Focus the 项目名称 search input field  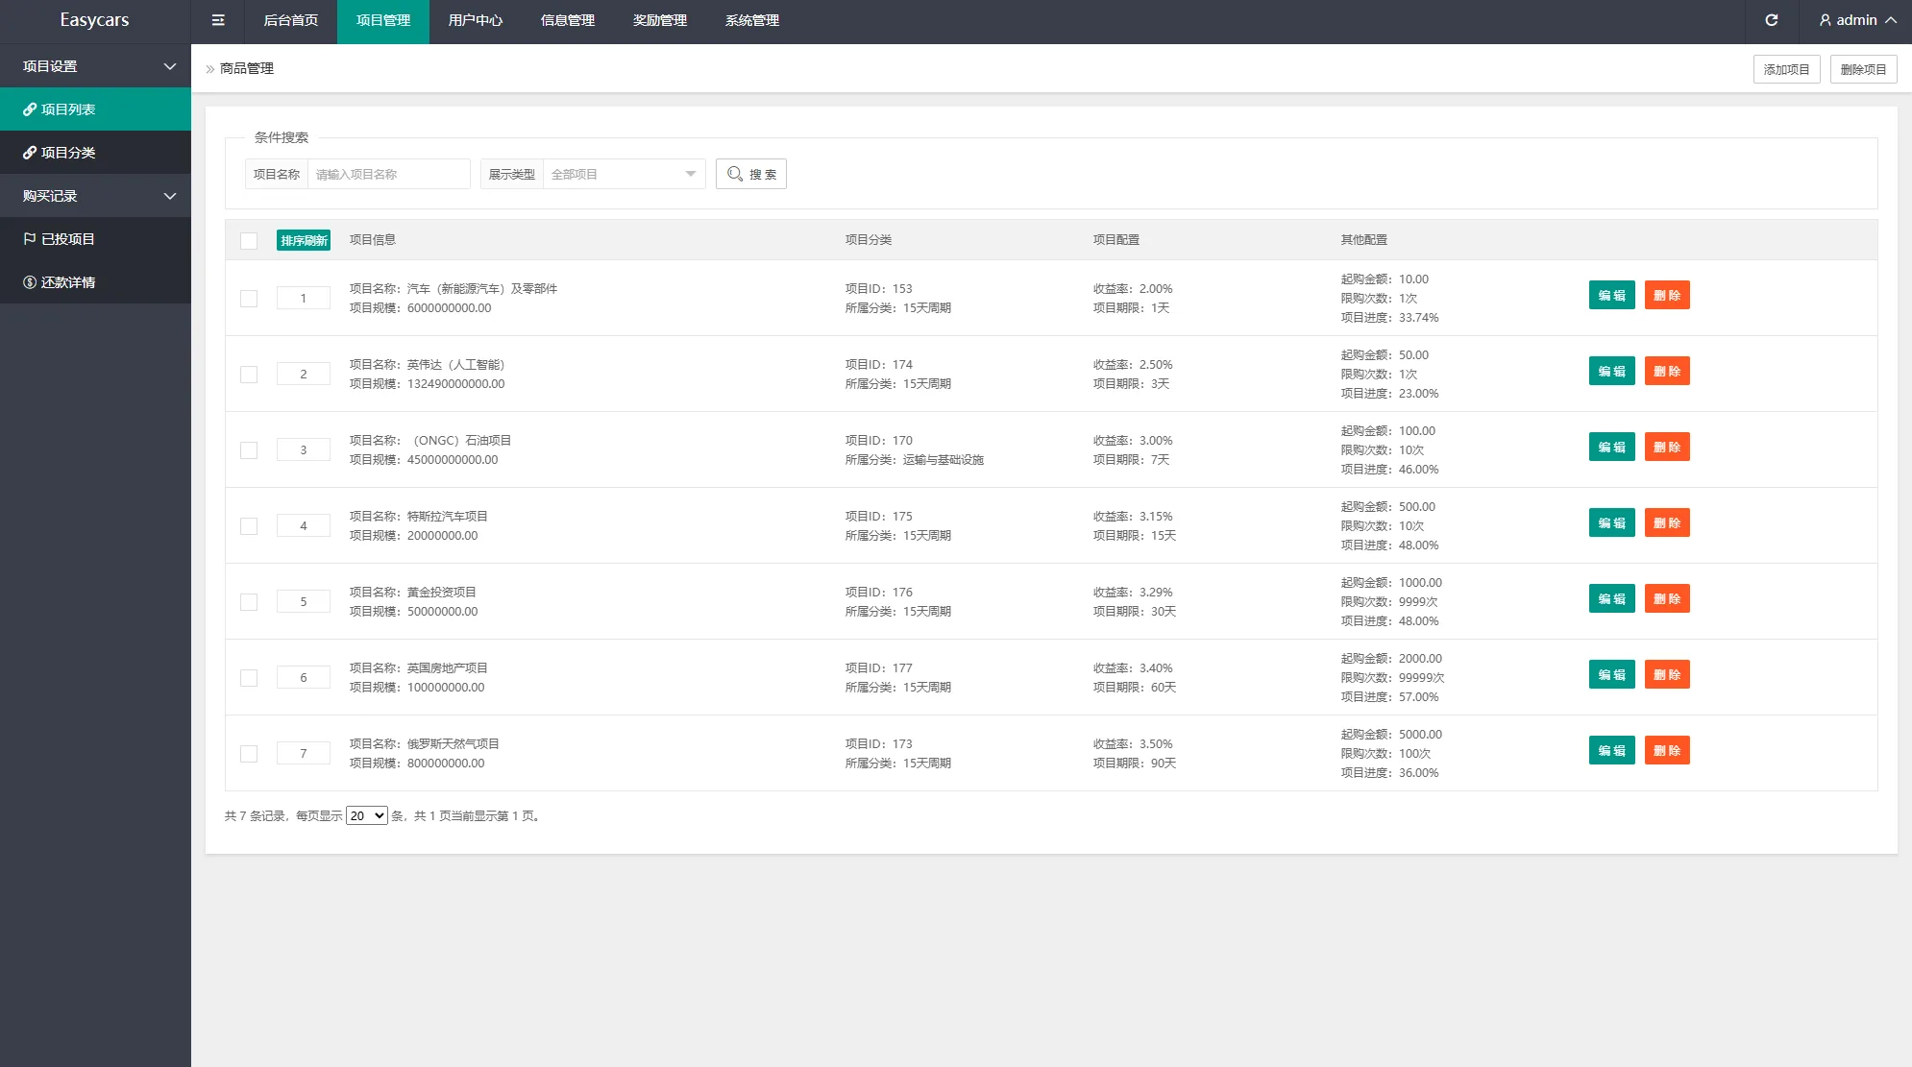pos(388,174)
